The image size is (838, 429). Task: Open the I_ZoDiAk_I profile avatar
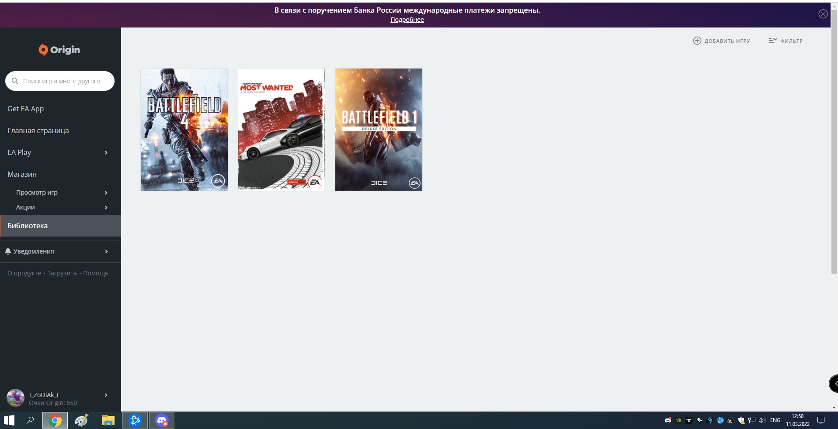click(15, 398)
